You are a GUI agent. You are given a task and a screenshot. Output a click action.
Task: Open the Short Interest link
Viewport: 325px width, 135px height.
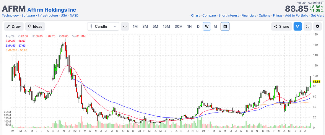tap(229, 16)
